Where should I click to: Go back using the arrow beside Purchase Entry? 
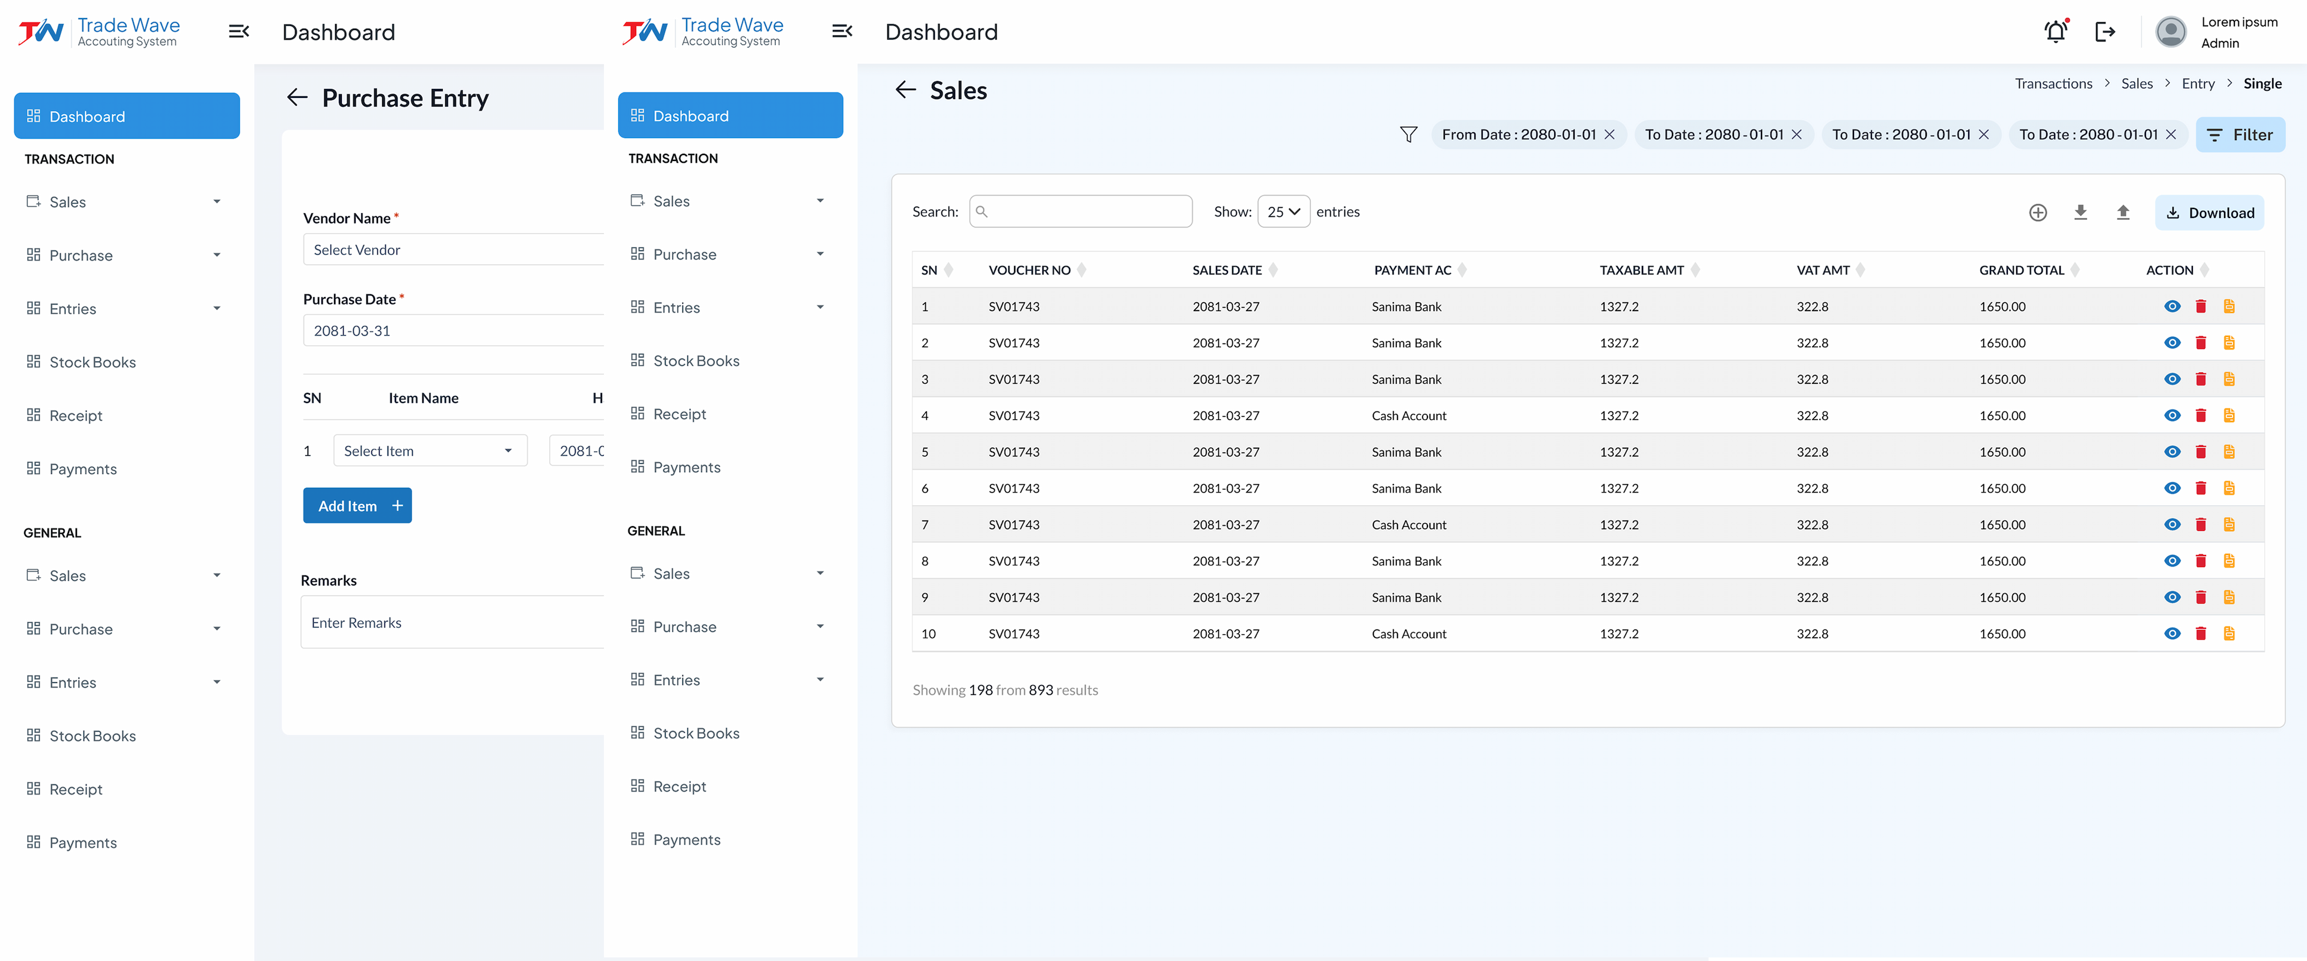pyautogui.click(x=297, y=98)
